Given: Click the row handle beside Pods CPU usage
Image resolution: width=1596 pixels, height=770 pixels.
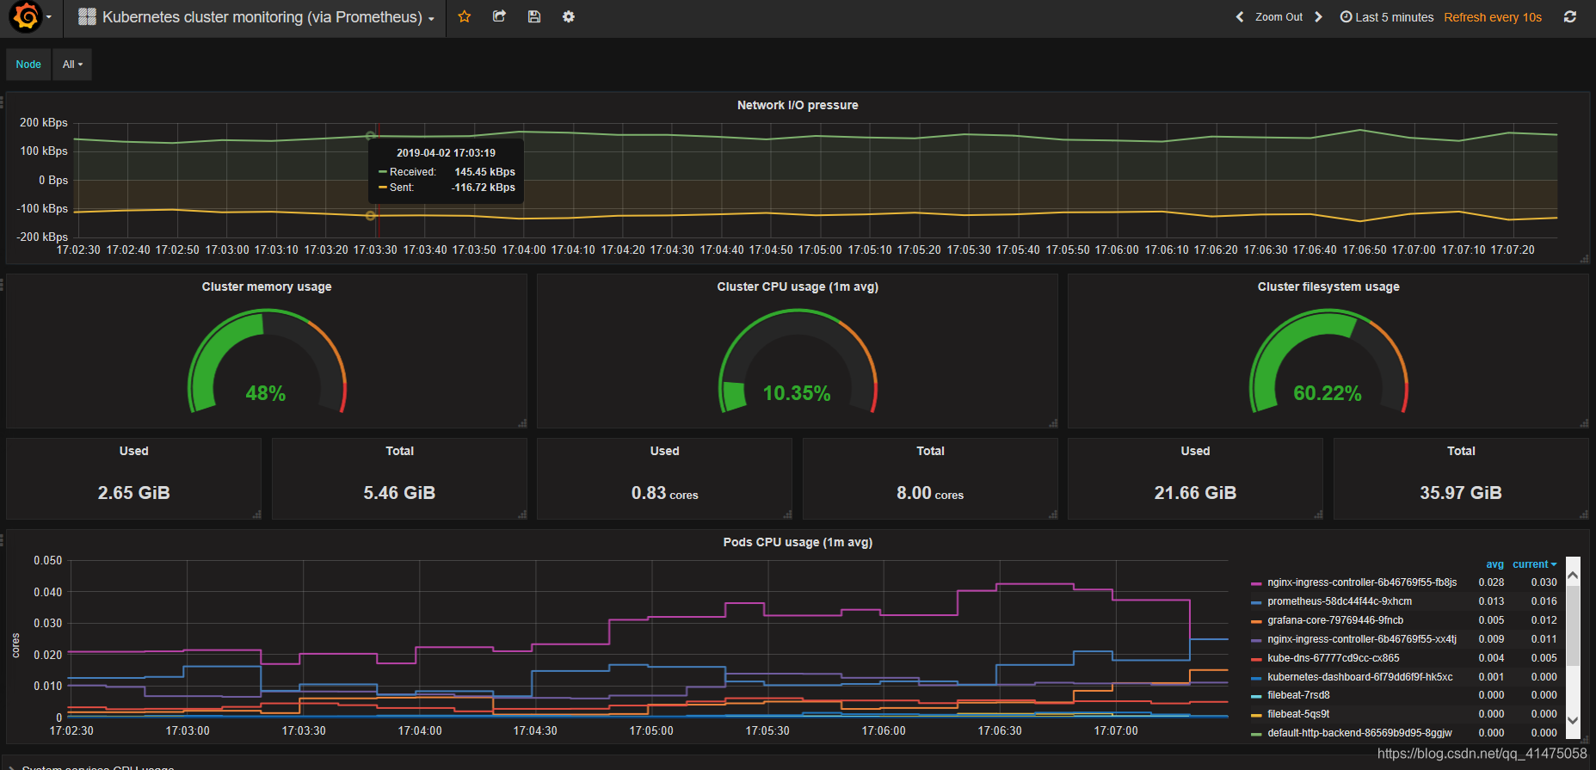Looking at the screenshot, I should point(3,540).
